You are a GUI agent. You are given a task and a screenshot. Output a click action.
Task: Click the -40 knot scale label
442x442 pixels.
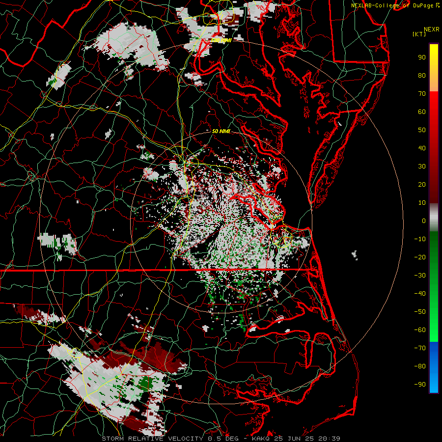[420, 294]
